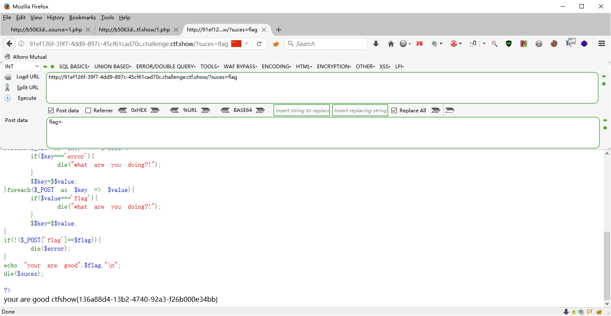Click the cookie extension icon
The image size is (611, 316).
pyautogui.click(x=554, y=44)
